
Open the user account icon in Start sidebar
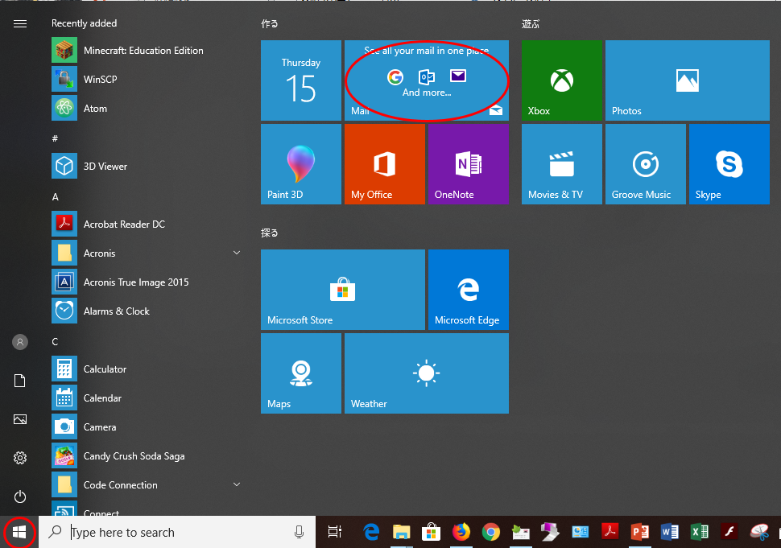tap(20, 342)
